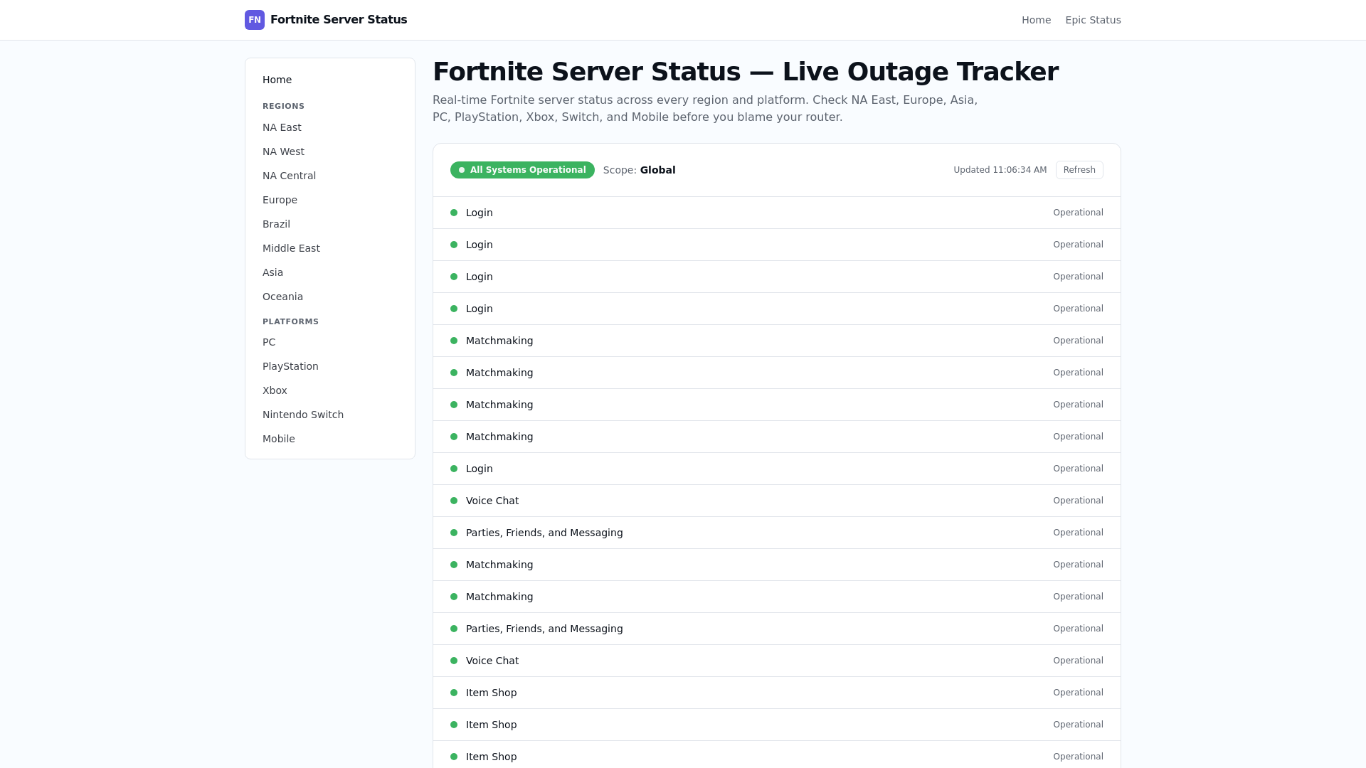Viewport: 1366px width, 768px height.
Task: Select Xbox in the sidebar
Action: click(330, 390)
